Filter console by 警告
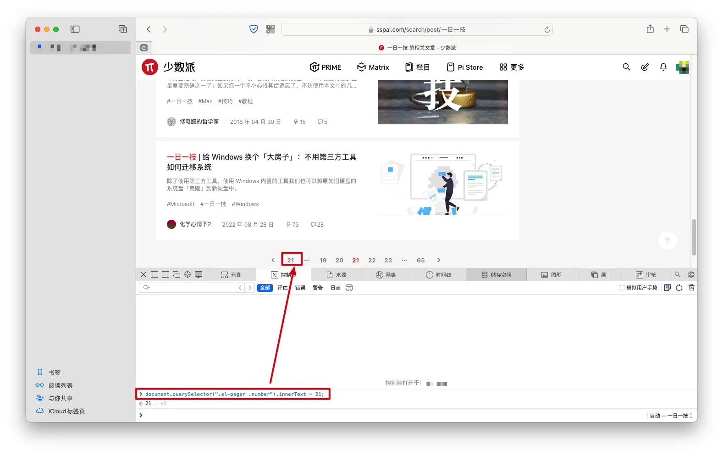The image size is (723, 456). [318, 288]
